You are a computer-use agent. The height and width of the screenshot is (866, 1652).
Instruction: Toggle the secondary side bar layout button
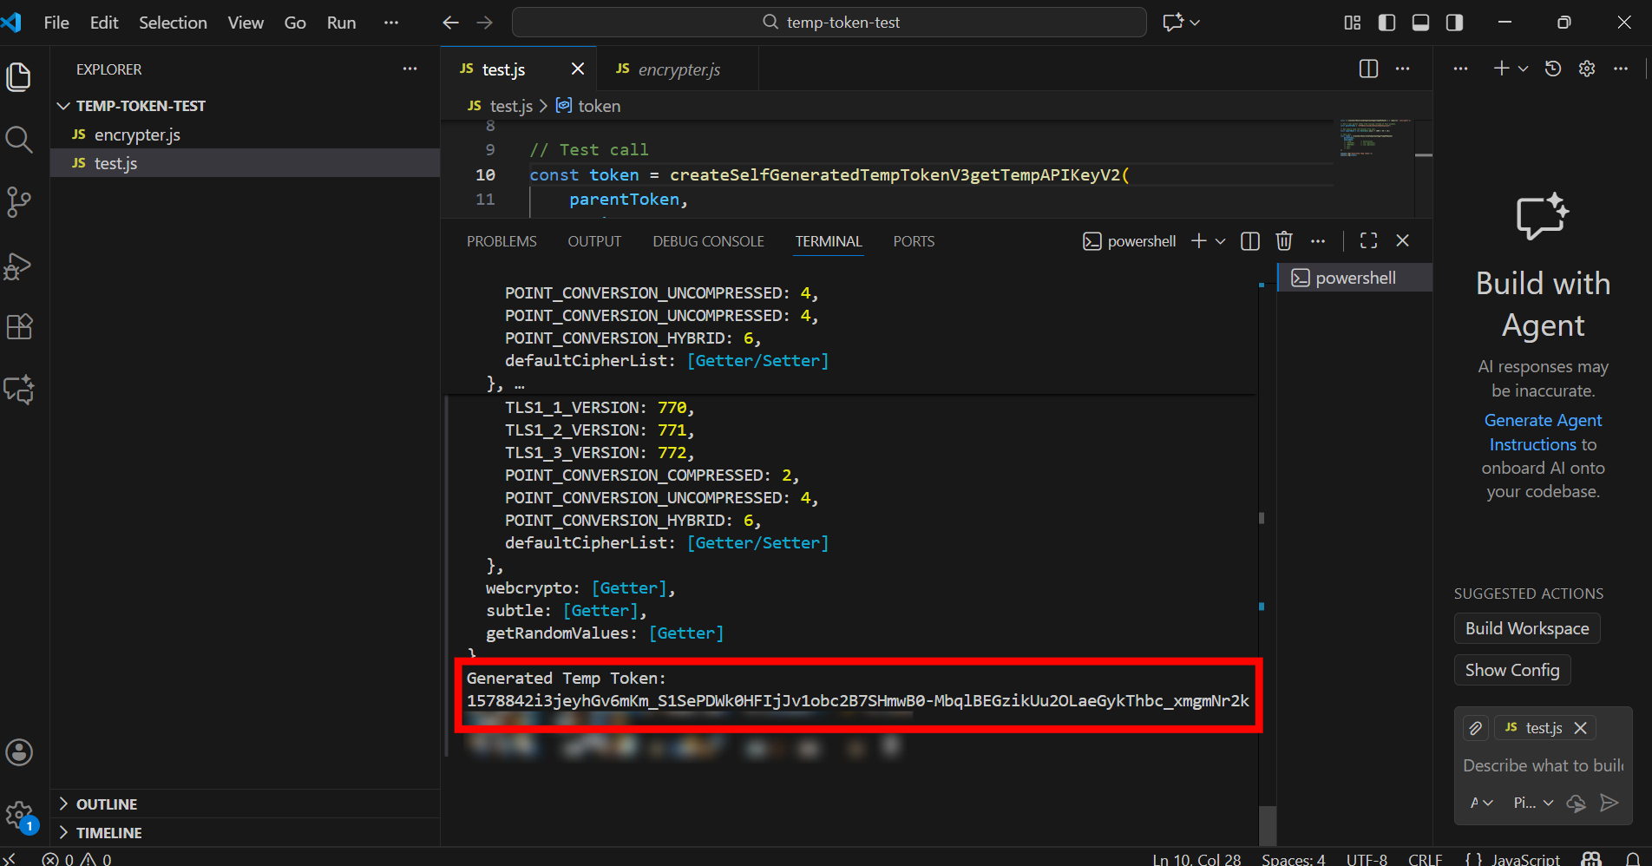[x=1454, y=23]
